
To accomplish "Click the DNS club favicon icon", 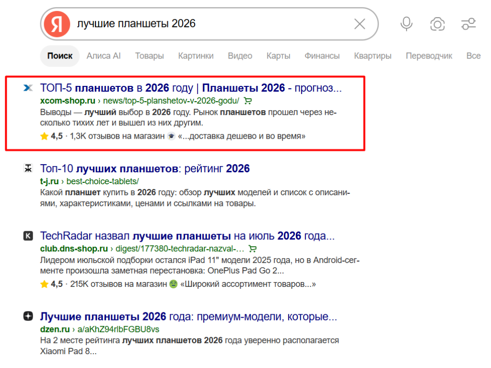I will (x=28, y=236).
